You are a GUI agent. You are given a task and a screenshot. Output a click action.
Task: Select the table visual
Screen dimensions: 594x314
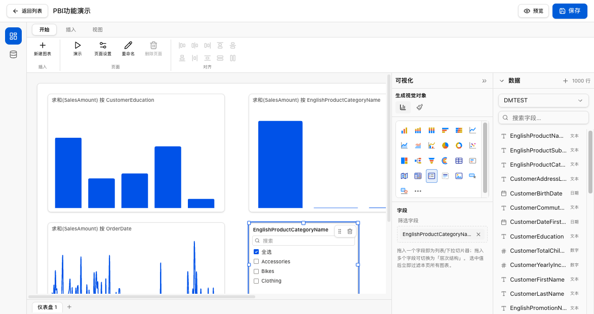459,161
